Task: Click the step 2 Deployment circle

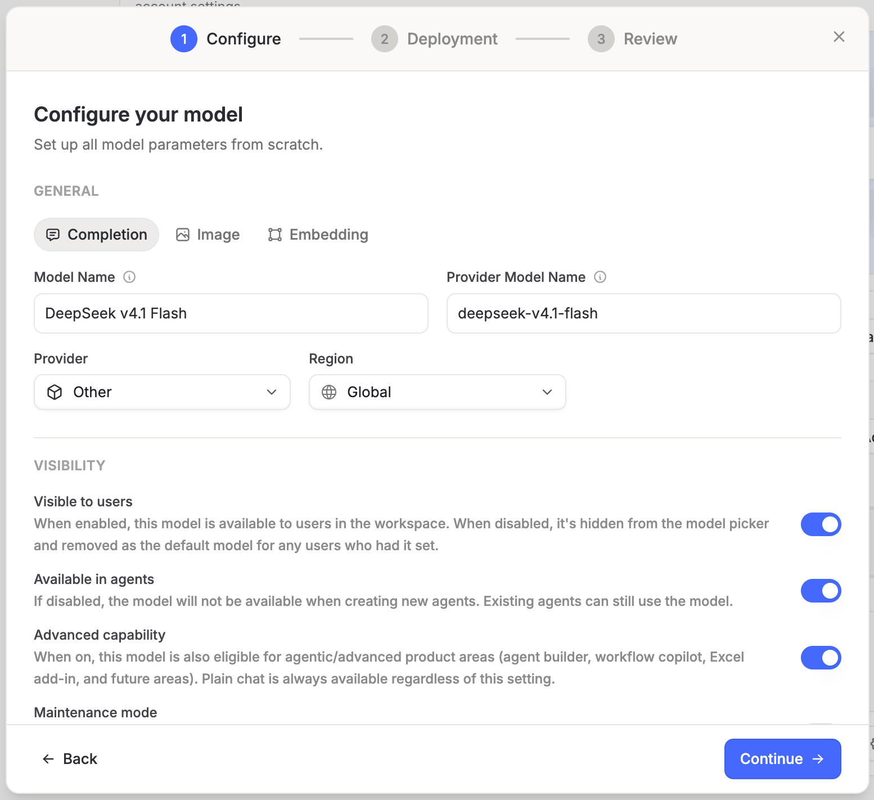Action: [x=385, y=39]
